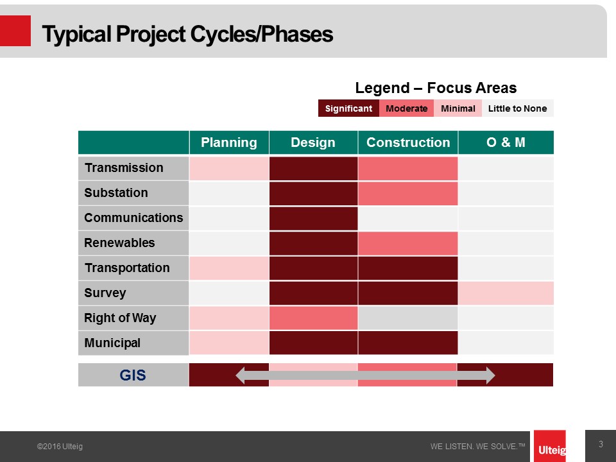Click the Design column header
The height and width of the screenshot is (462, 616).
313,142
